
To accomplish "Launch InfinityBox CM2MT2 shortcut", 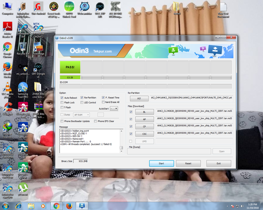I will click(38, 30).
